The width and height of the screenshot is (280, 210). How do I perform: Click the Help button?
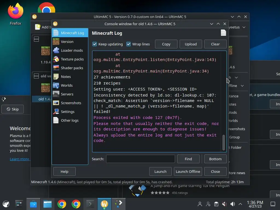pyautogui.click(x=65, y=171)
